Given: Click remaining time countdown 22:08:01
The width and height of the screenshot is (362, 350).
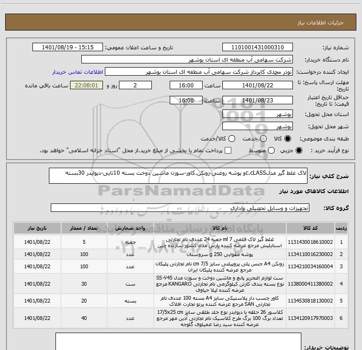Looking at the screenshot, I should tap(87, 85).
